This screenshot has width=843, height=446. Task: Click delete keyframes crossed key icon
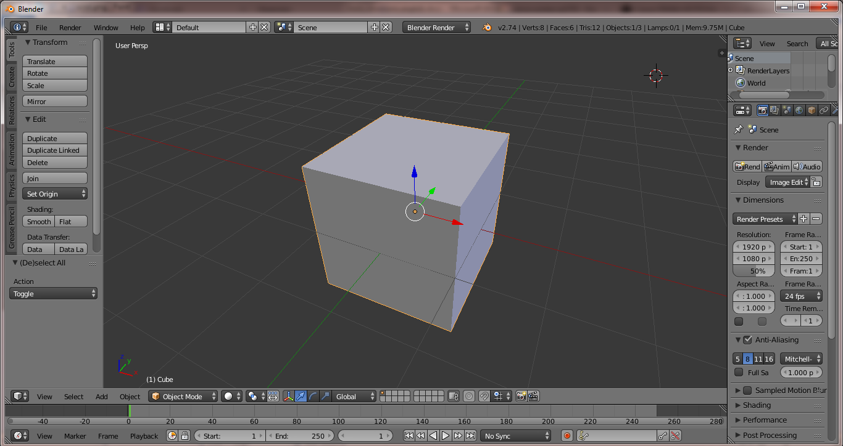pos(676,436)
